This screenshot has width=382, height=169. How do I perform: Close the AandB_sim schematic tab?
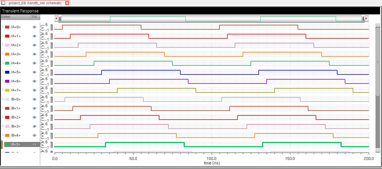point(67,3)
